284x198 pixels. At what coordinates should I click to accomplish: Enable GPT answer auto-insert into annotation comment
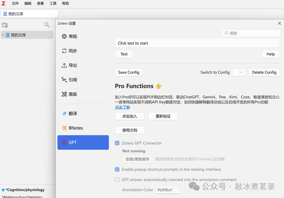point(117,180)
